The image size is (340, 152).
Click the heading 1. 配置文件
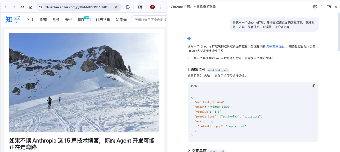coord(197,70)
